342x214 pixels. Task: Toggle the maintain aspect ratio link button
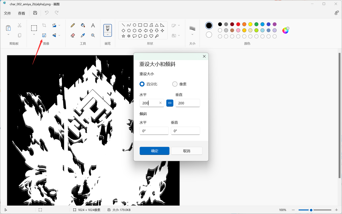[170, 103]
